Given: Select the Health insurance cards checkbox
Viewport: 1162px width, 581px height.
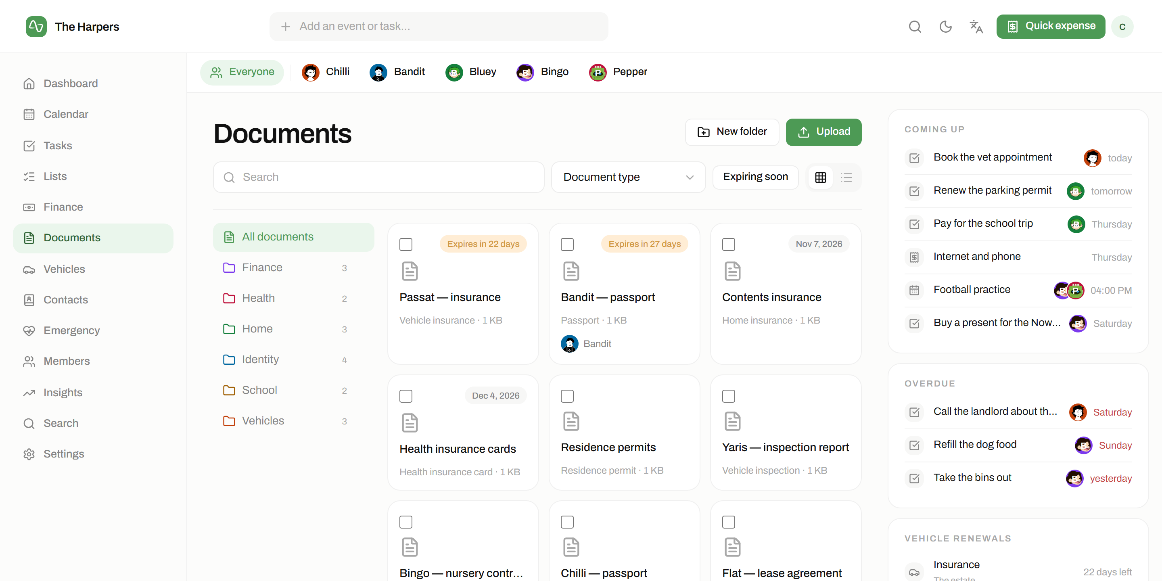Looking at the screenshot, I should coord(405,396).
